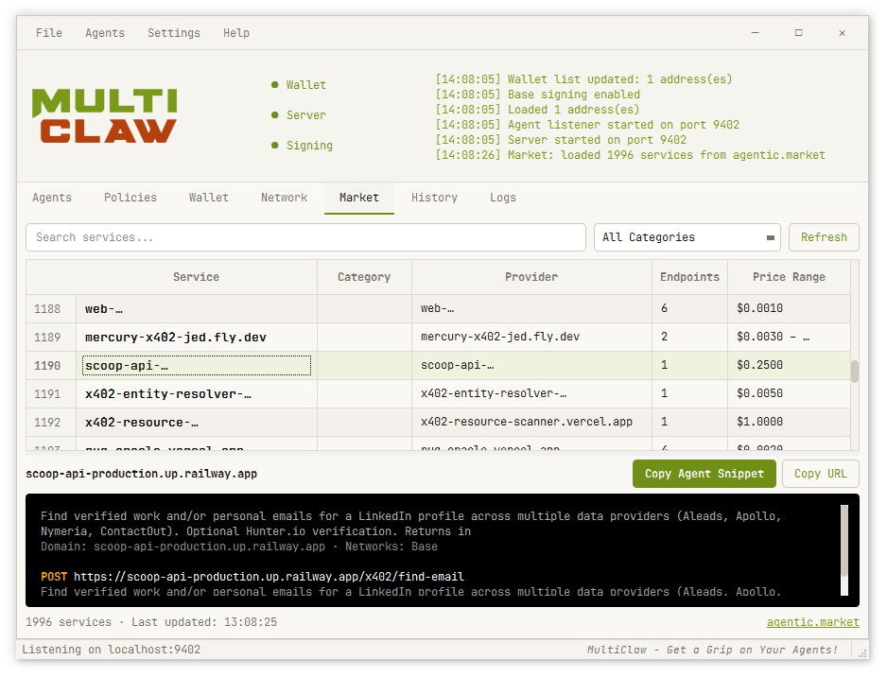Select the x402-resource service in row 1192
Image resolution: width=887 pixels, height=677 pixels.
197,422
